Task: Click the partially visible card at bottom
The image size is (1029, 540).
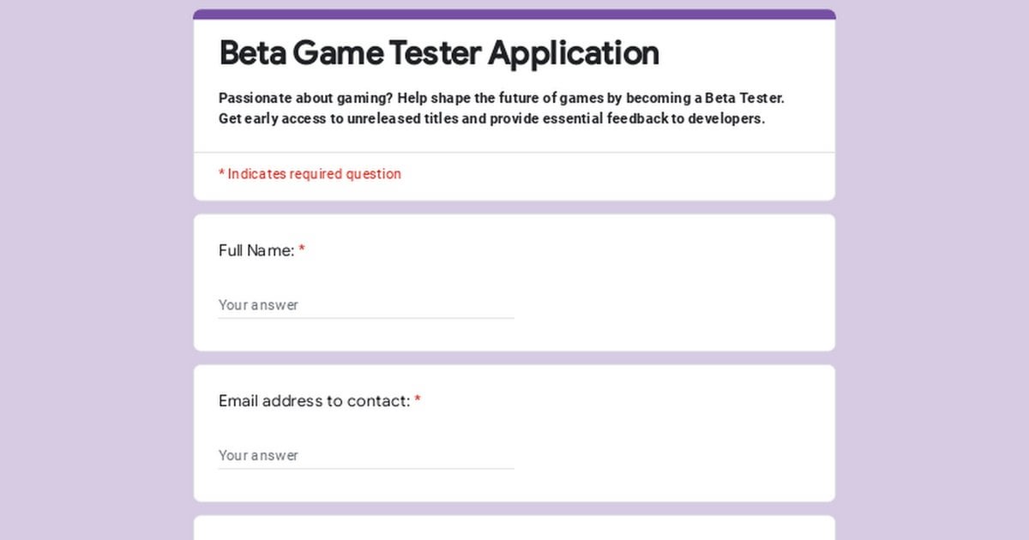Action: [514, 528]
